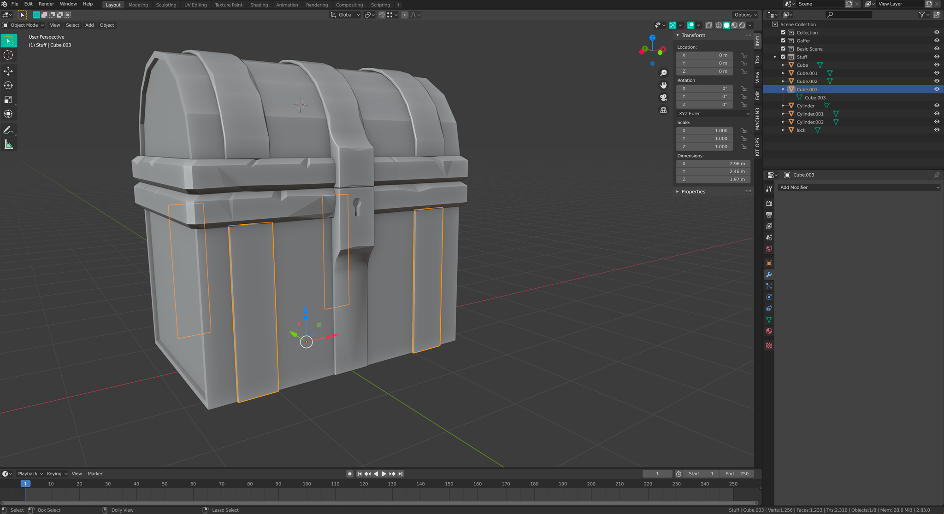Open the Material properties tab
944x514 pixels.
coord(769,331)
